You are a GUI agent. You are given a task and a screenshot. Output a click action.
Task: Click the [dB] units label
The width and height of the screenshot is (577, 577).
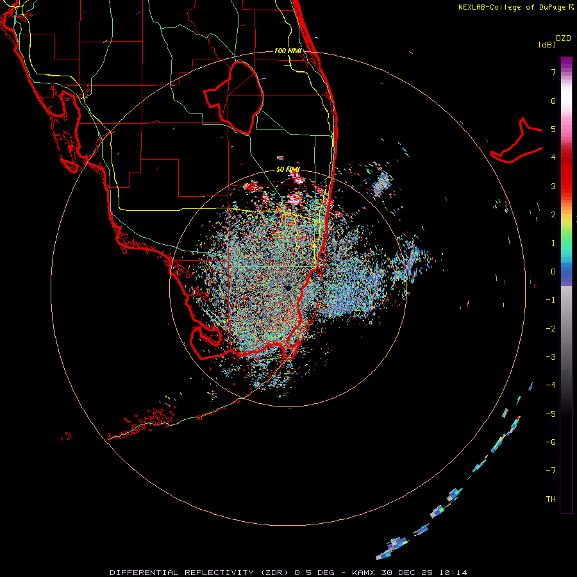(547, 45)
